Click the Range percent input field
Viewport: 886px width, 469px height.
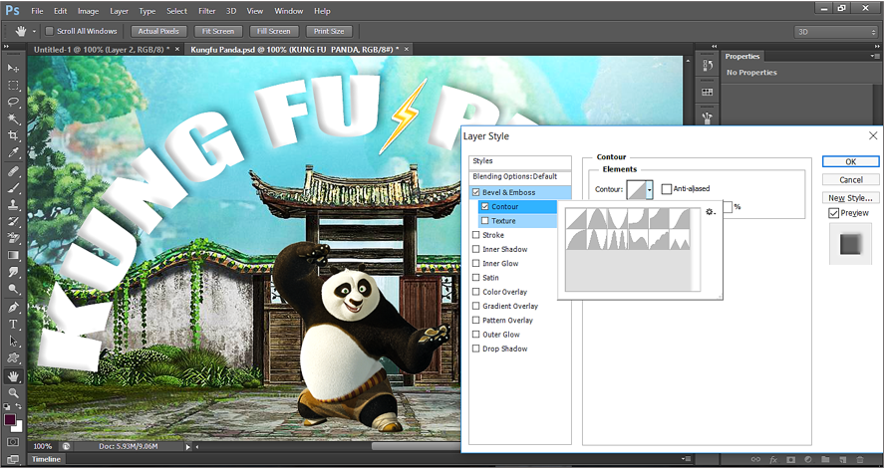coord(729,207)
